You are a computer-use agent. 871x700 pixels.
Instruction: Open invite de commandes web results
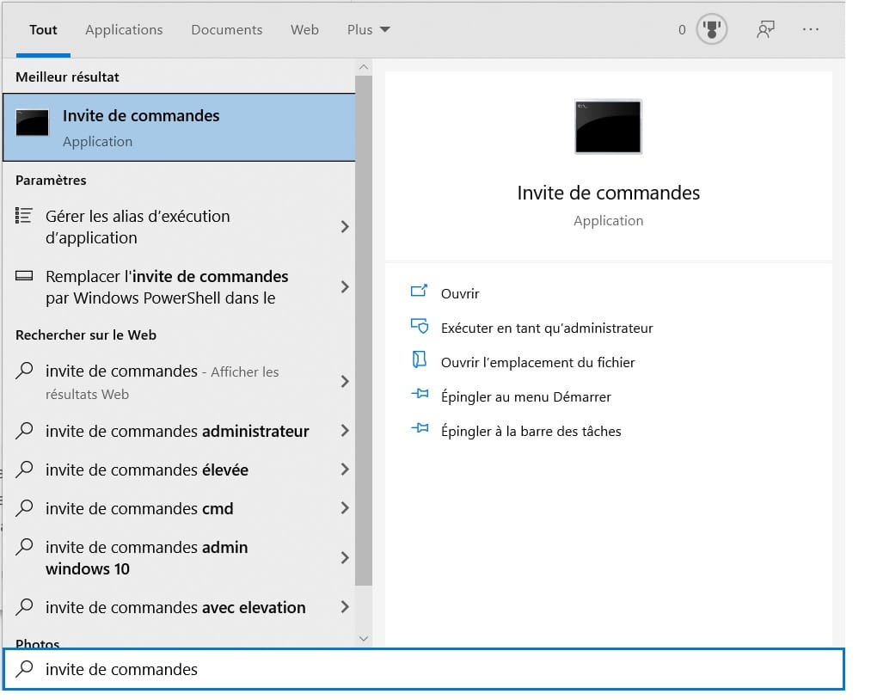click(179, 382)
